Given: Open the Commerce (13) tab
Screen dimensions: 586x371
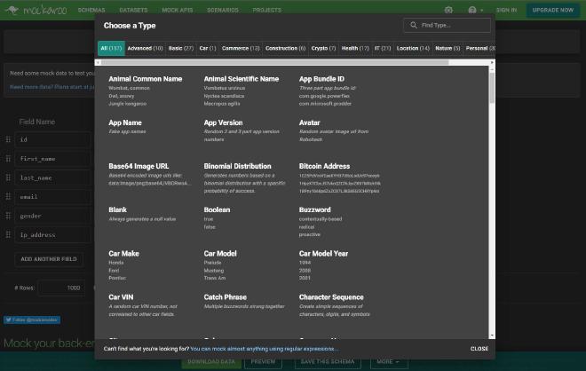Looking at the screenshot, I should 241,48.
